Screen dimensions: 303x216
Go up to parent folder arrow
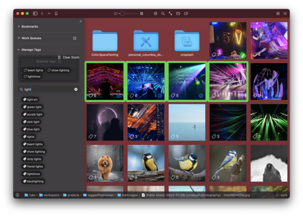[x=49, y=14]
